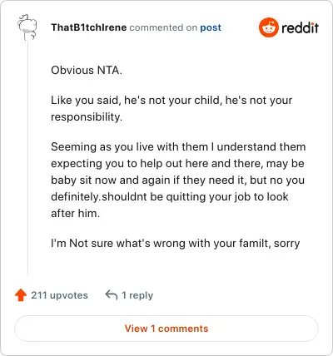Viewport: 333px width, 356px height.
Task: Follow the blue 'post' link
Action: (211, 27)
